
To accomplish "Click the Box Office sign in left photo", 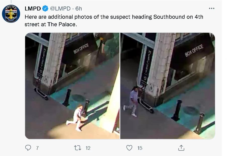I will point(81,48).
